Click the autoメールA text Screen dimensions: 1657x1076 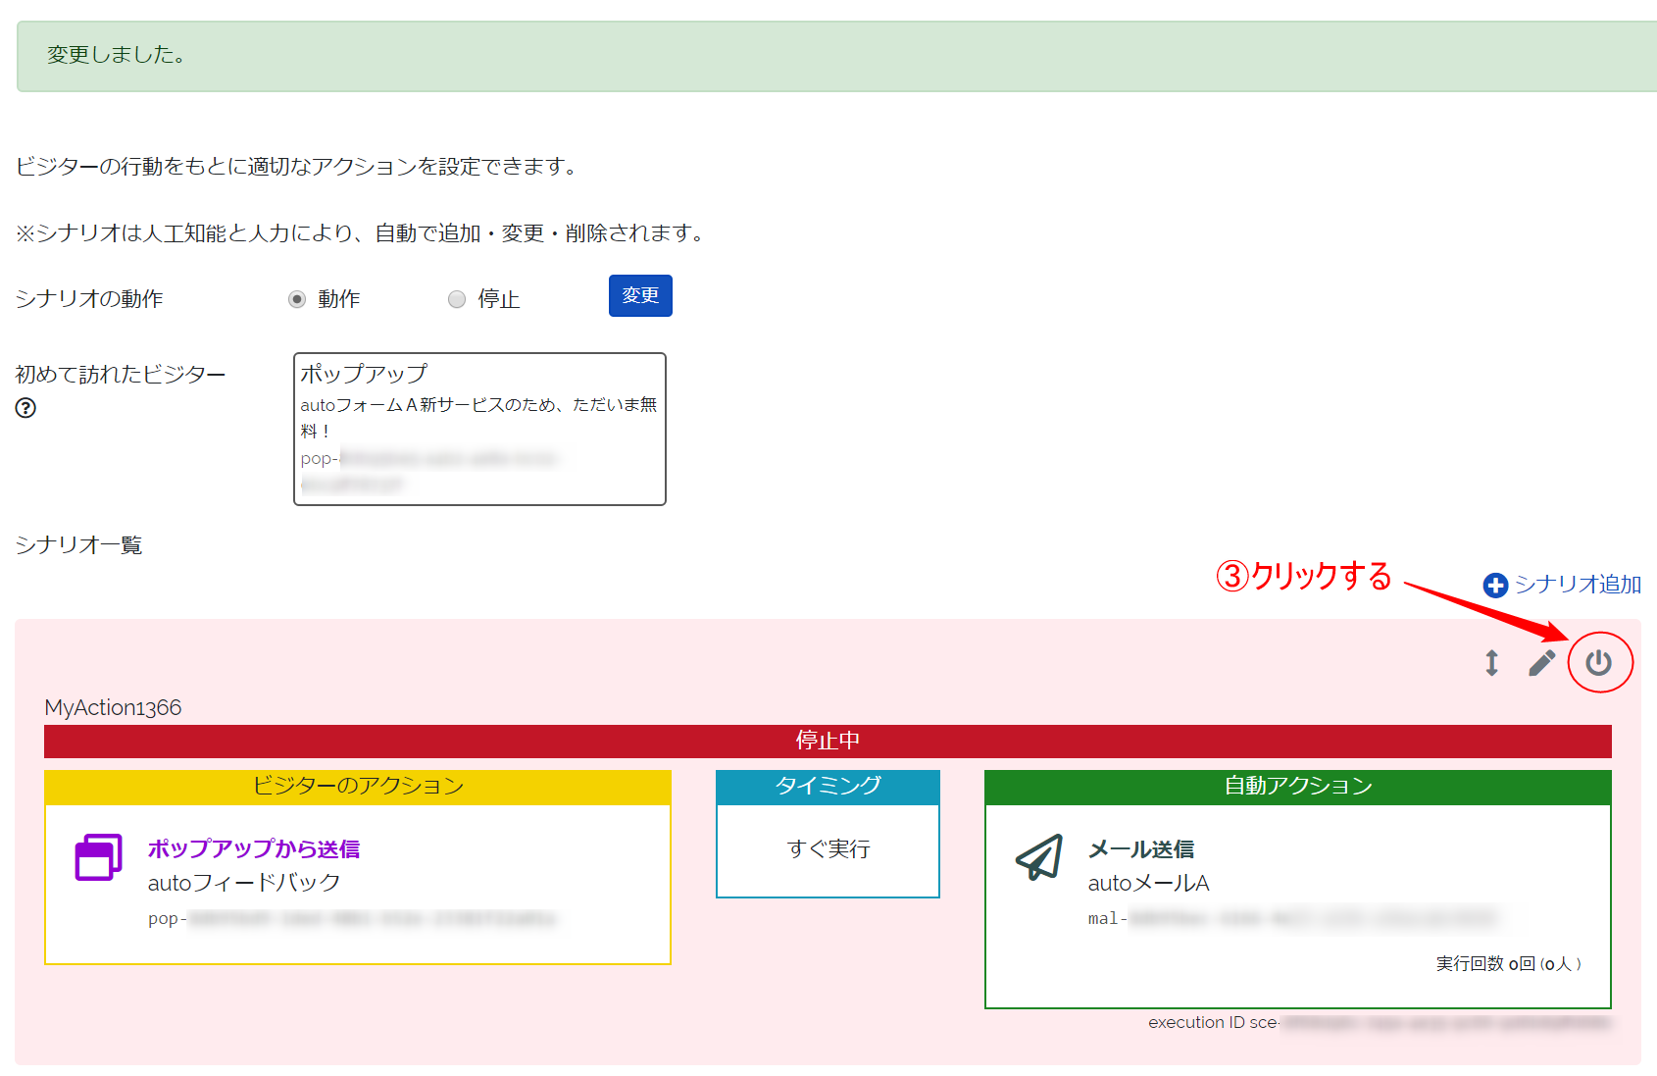click(x=1149, y=883)
